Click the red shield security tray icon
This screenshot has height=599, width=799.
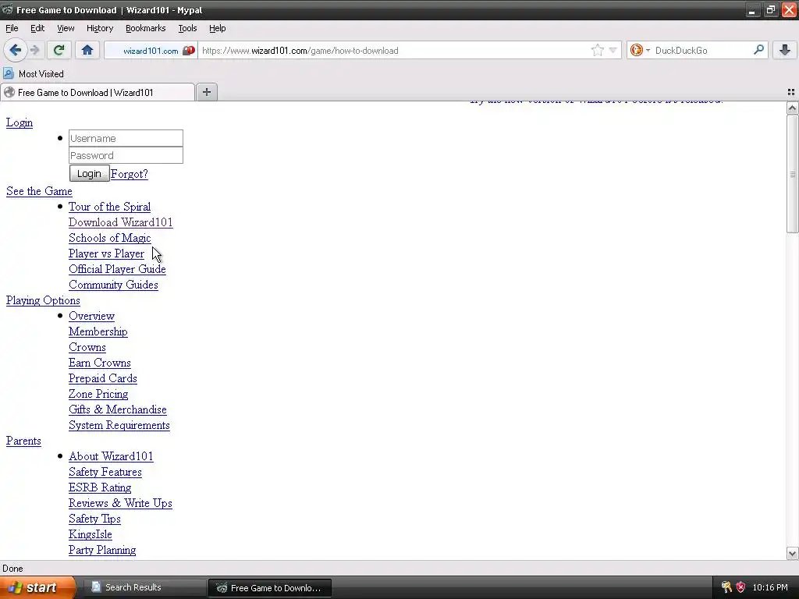740,587
